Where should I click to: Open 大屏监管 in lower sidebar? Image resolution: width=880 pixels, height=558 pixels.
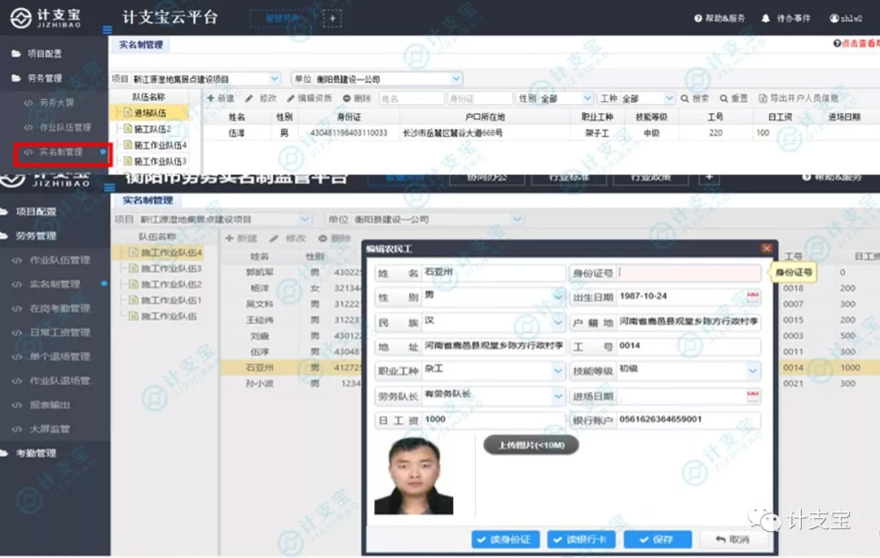(x=50, y=429)
